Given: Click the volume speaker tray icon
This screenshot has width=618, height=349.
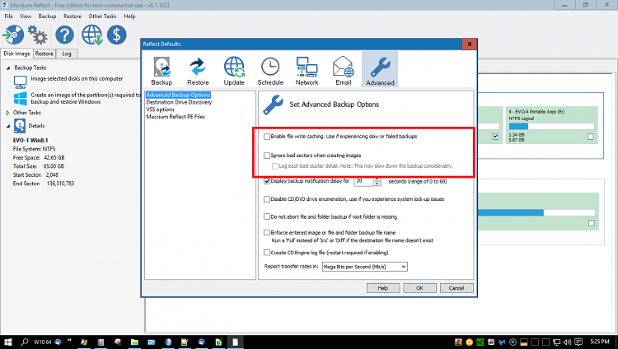Looking at the screenshot, I should coord(567,342).
